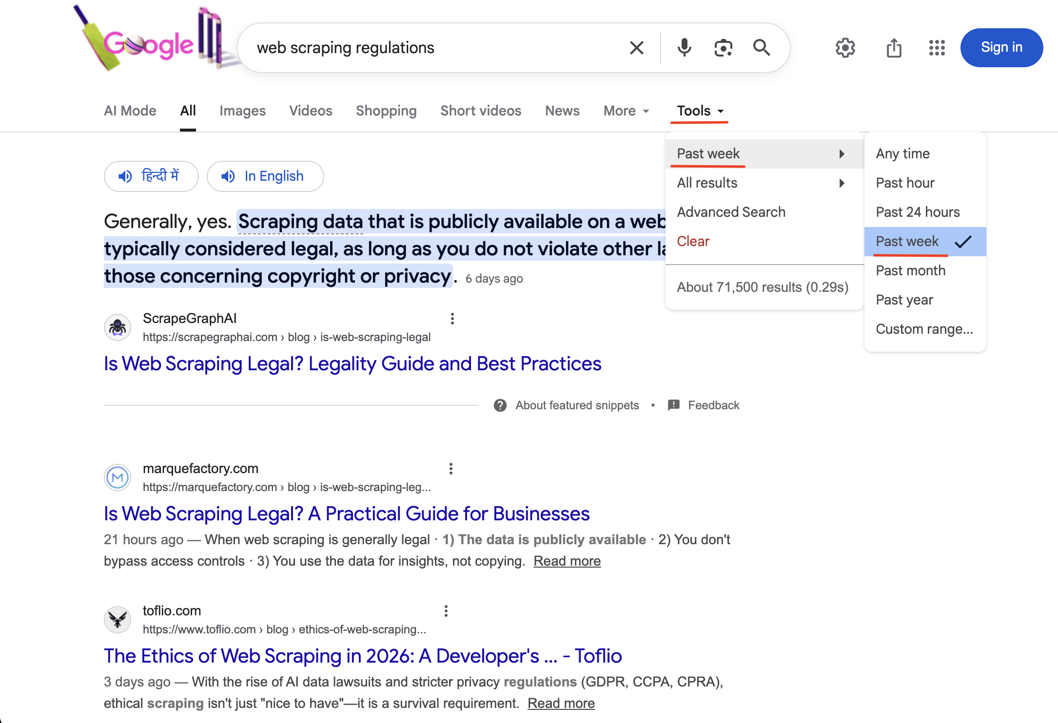Image resolution: width=1058 pixels, height=723 pixels.
Task: Switch back to Any time results
Action: tap(902, 153)
